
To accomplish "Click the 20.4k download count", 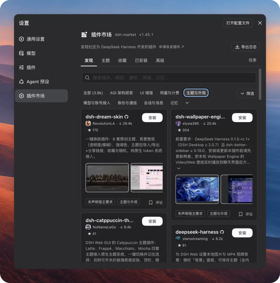I will click(x=209, y=123).
